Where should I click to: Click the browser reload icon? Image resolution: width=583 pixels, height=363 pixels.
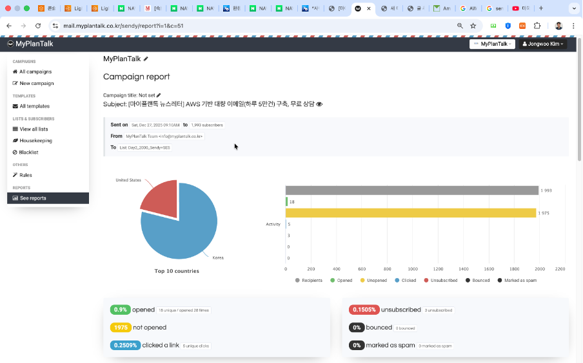pyautogui.click(x=38, y=26)
